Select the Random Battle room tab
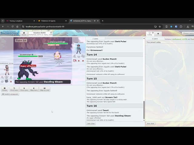The width and height of the screenshot is (194, 145). 40,34
